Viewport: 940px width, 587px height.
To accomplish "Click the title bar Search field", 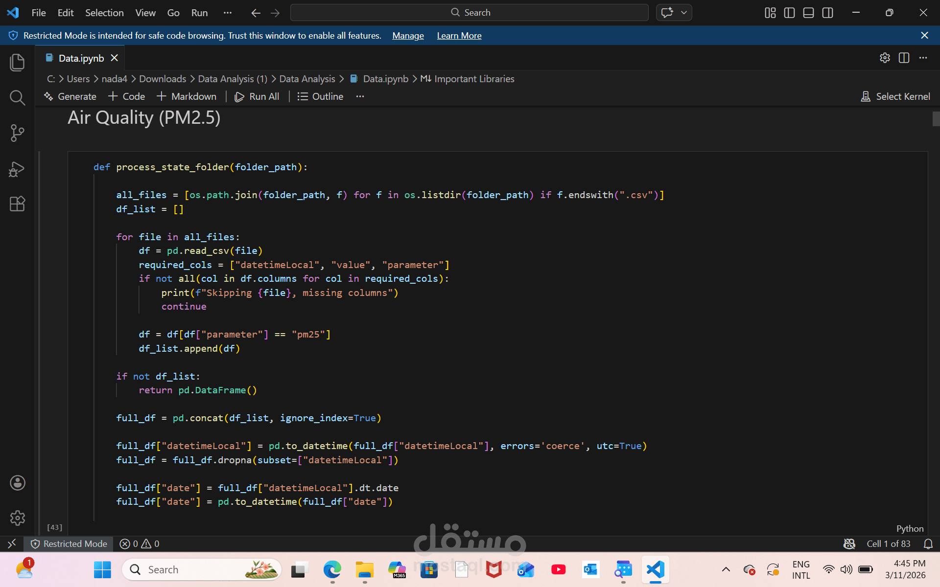I will pyautogui.click(x=469, y=13).
